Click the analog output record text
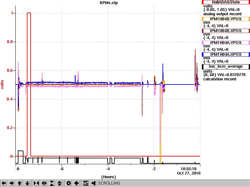 coord(222,14)
